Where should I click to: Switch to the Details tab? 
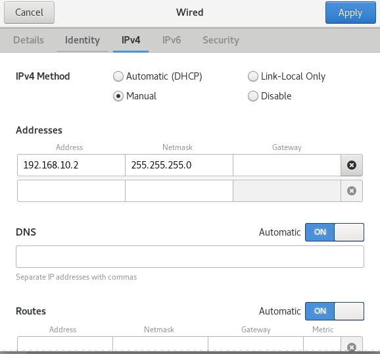point(28,40)
